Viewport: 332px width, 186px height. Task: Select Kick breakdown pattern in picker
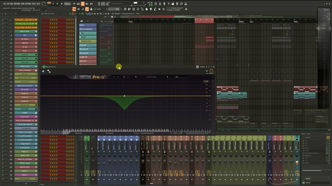tap(88, 29)
